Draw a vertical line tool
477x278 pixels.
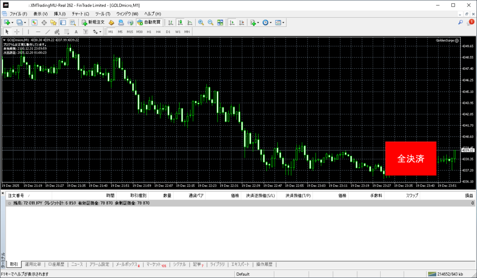(x=29, y=32)
